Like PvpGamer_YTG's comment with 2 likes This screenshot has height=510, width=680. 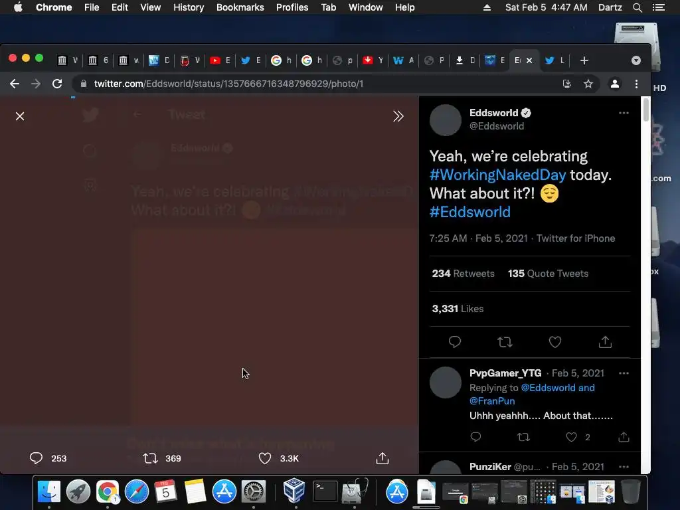(x=572, y=437)
